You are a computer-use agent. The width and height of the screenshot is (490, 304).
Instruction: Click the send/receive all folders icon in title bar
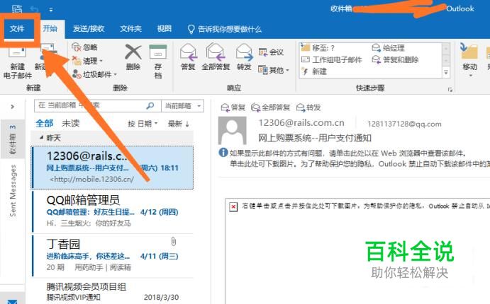click(17, 8)
